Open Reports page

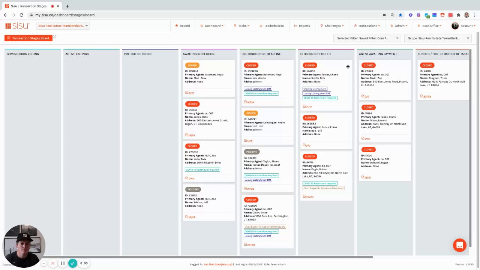302,26
